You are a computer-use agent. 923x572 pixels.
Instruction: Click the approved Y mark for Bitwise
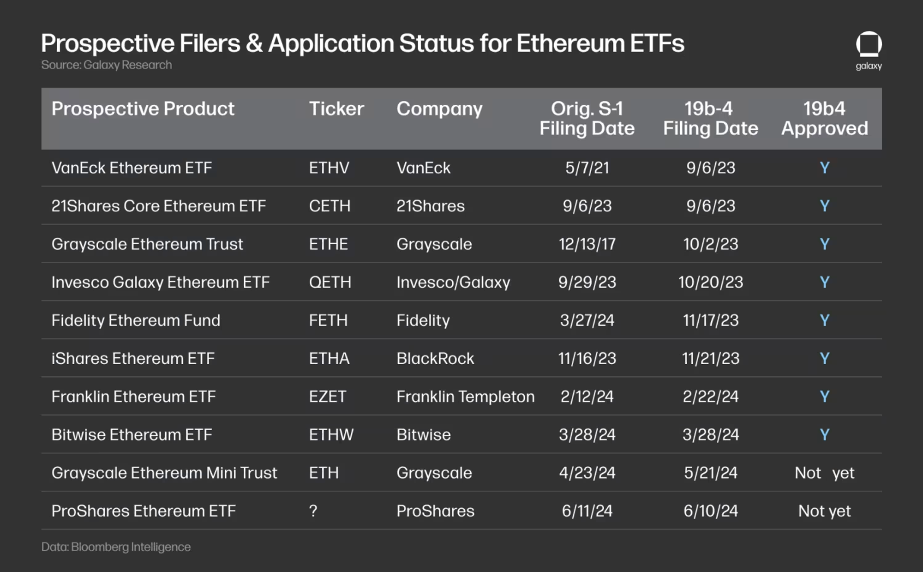[x=824, y=435]
